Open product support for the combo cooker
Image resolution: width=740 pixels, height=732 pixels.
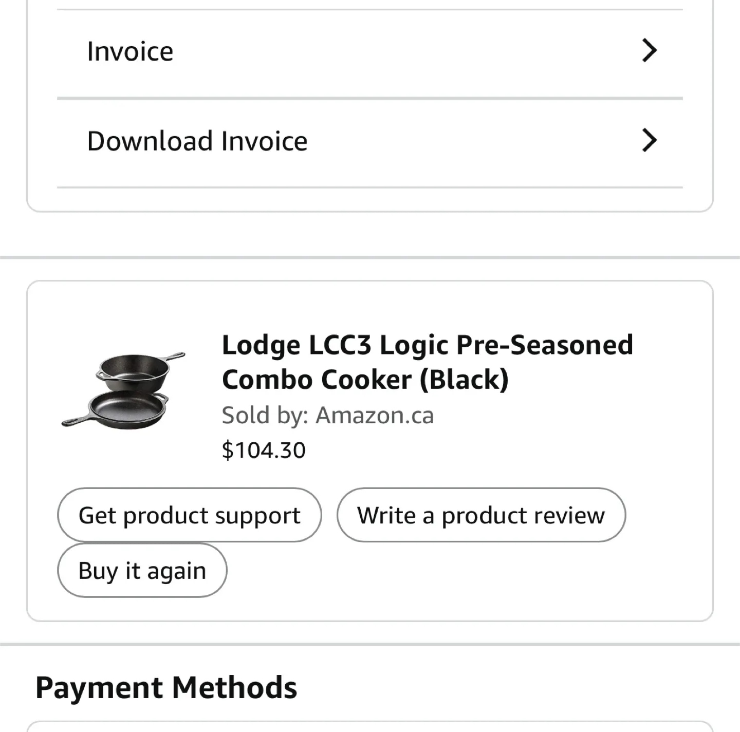tap(189, 515)
